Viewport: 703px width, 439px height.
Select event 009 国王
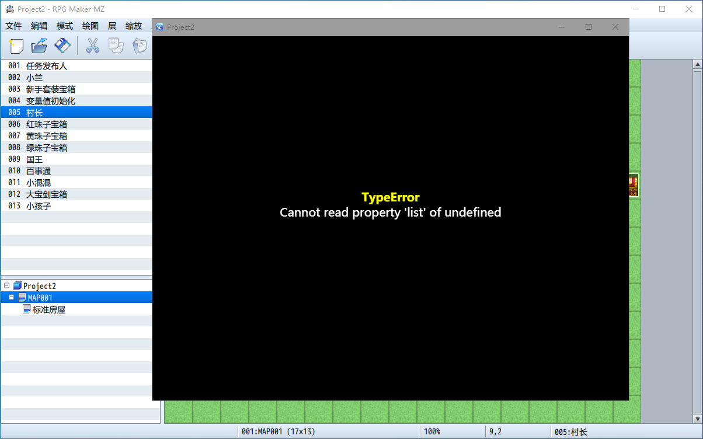pyautogui.click(x=76, y=159)
